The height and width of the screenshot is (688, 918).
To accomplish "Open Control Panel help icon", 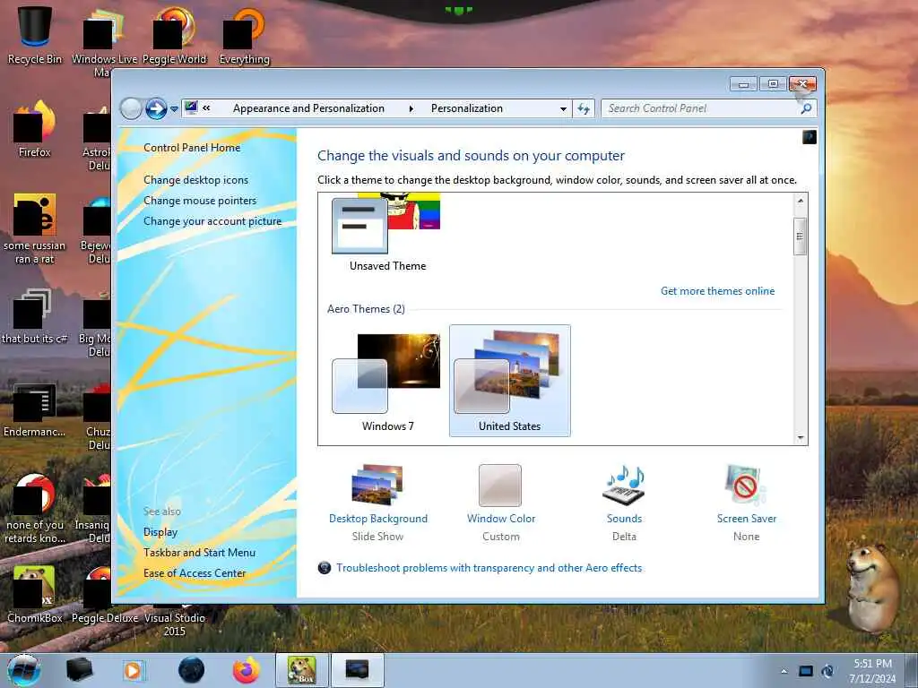I will coord(810,137).
